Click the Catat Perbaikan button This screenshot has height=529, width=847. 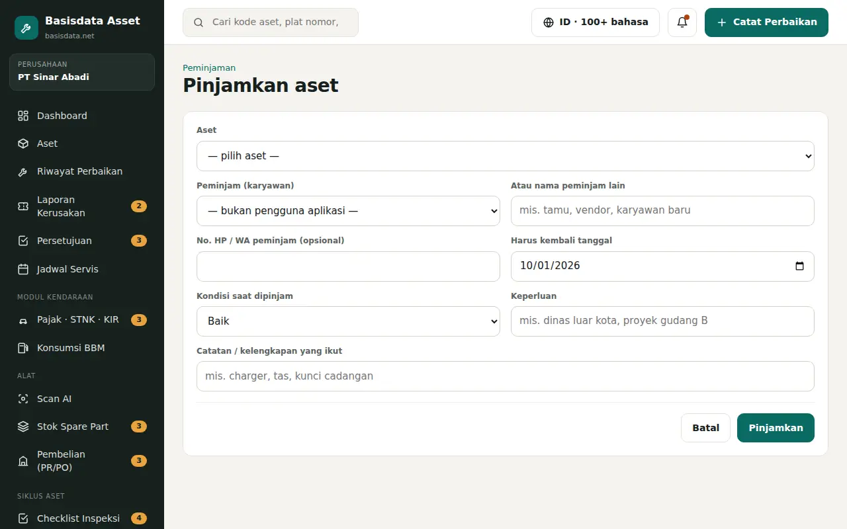pos(766,22)
